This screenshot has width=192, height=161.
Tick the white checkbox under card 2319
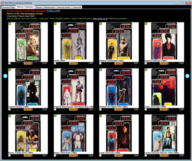tap(10, 63)
